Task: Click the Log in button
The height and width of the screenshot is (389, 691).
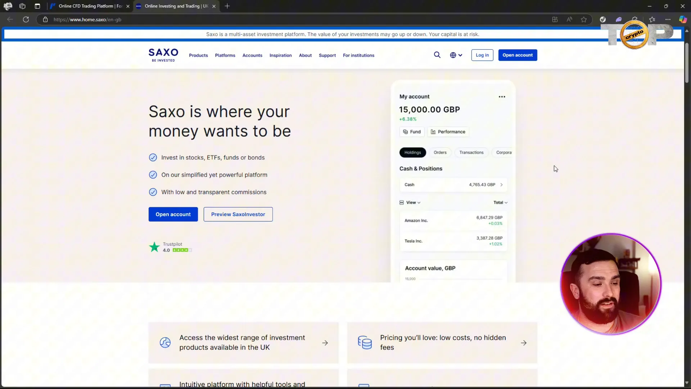Action: 482,55
